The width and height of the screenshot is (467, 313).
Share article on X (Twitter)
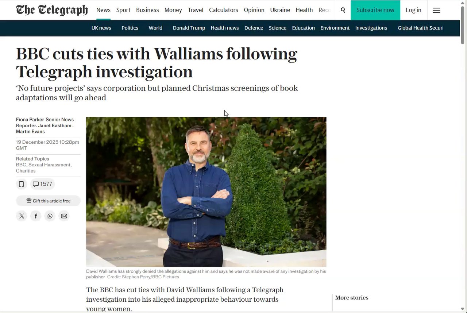coord(22,216)
